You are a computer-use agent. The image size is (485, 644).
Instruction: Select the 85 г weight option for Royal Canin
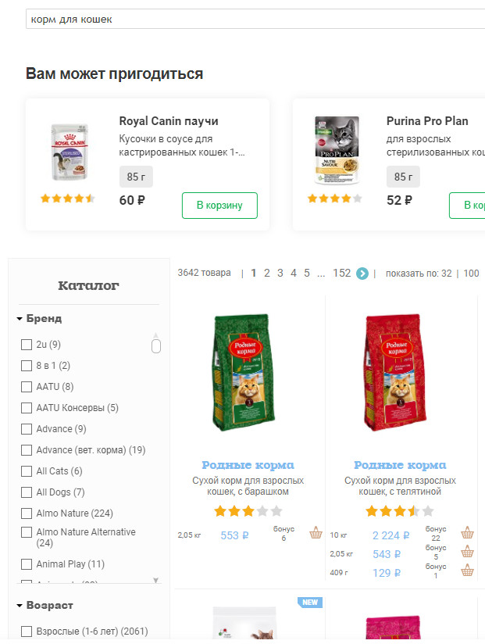[x=136, y=177]
